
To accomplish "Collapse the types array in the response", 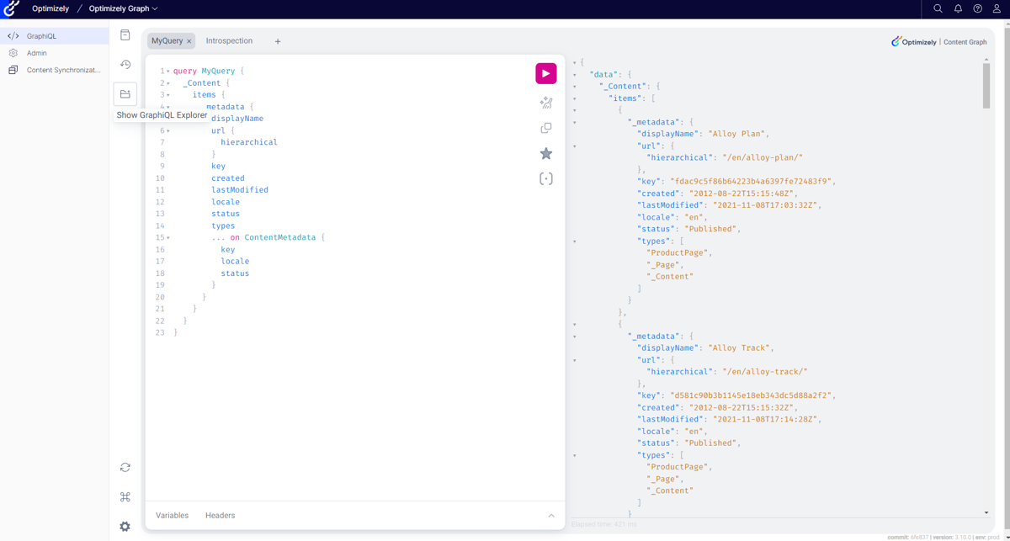I will point(574,239).
